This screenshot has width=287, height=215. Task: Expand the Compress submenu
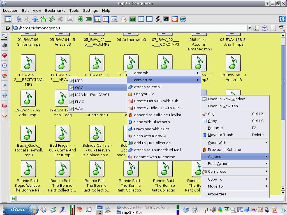click(235, 172)
